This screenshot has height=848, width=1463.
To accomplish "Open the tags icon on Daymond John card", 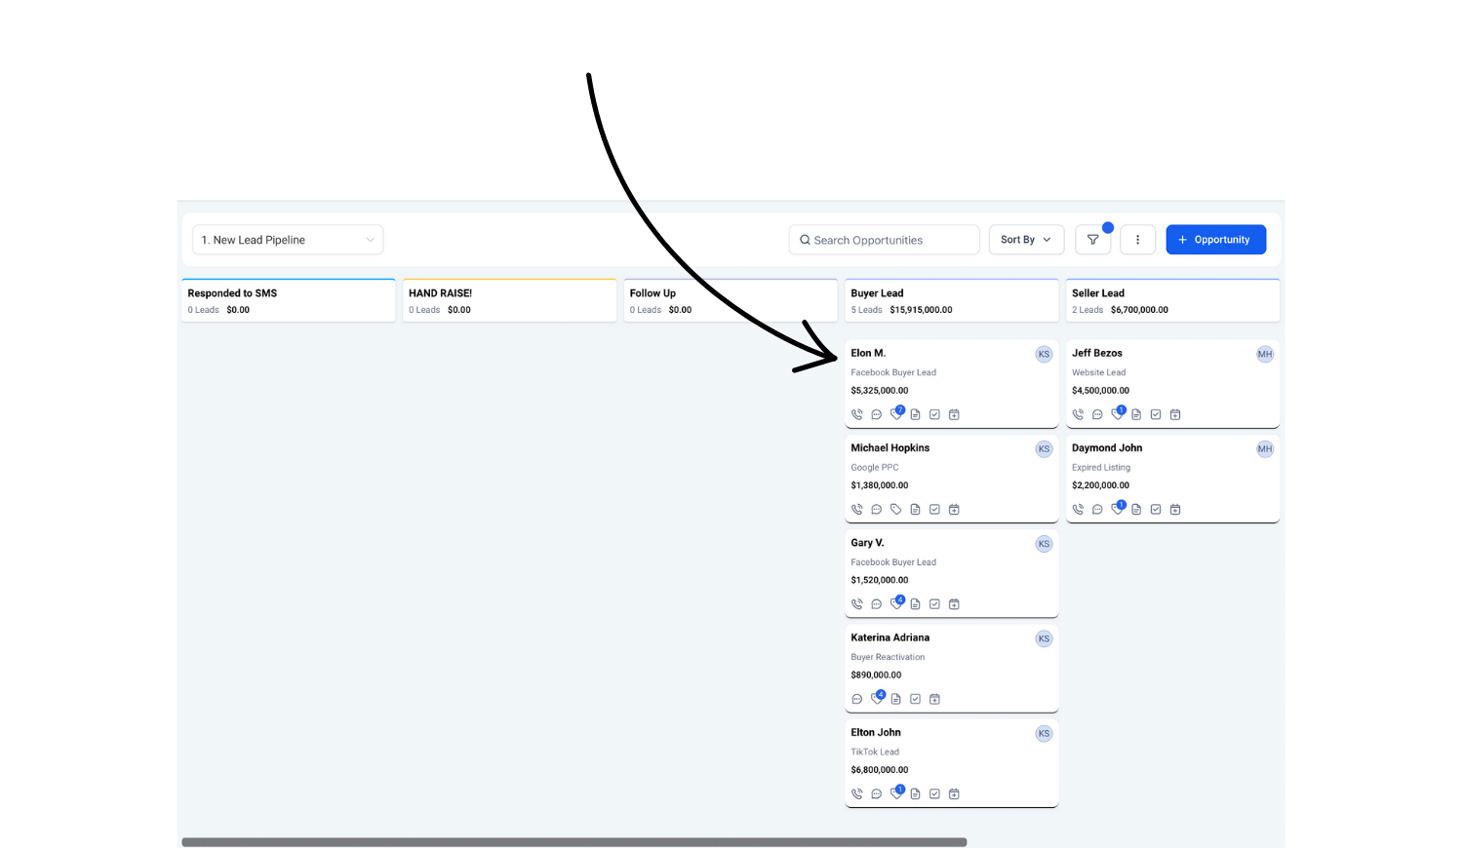I will [1117, 509].
